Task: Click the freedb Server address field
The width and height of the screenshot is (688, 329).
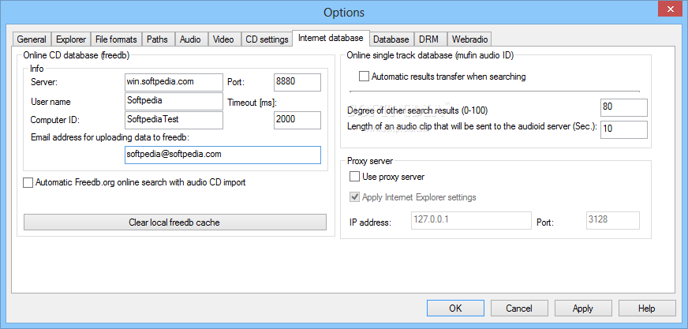Action: point(174,81)
